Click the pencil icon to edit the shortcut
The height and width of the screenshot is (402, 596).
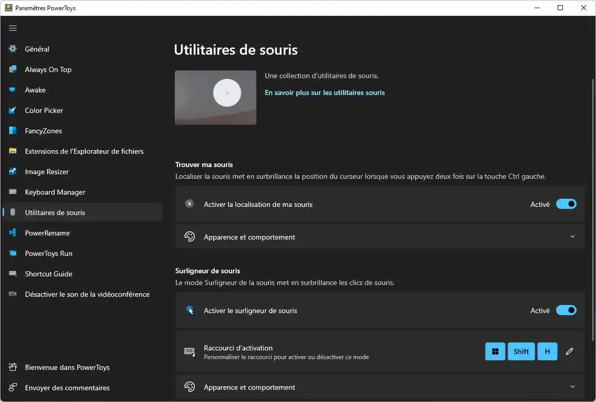569,351
